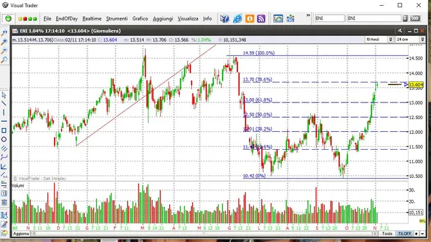The image size is (431, 242).
Task: Open the Aggiungi menu
Action: click(163, 19)
